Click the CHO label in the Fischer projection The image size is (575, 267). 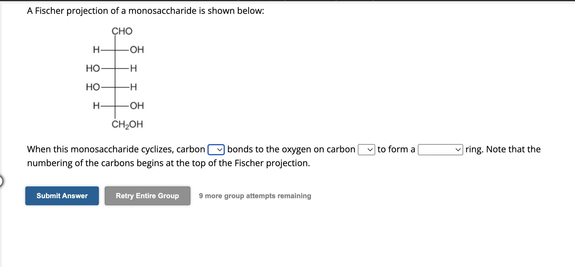122,31
